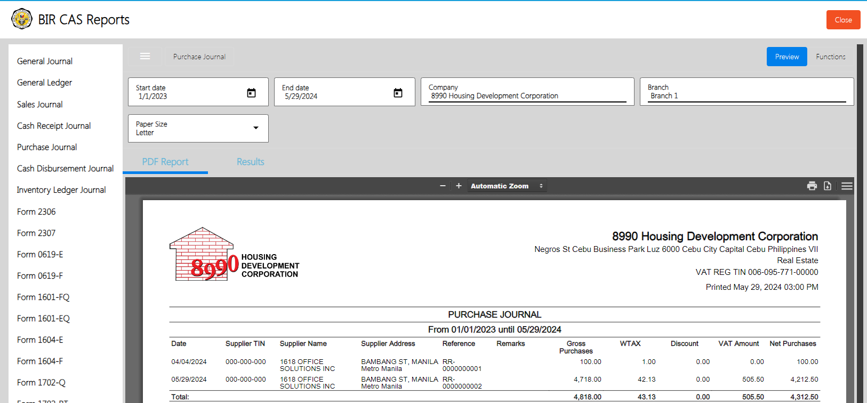Click reference RR-0000000001 in the report
Viewport: 867px width, 403px height.
tap(462, 365)
